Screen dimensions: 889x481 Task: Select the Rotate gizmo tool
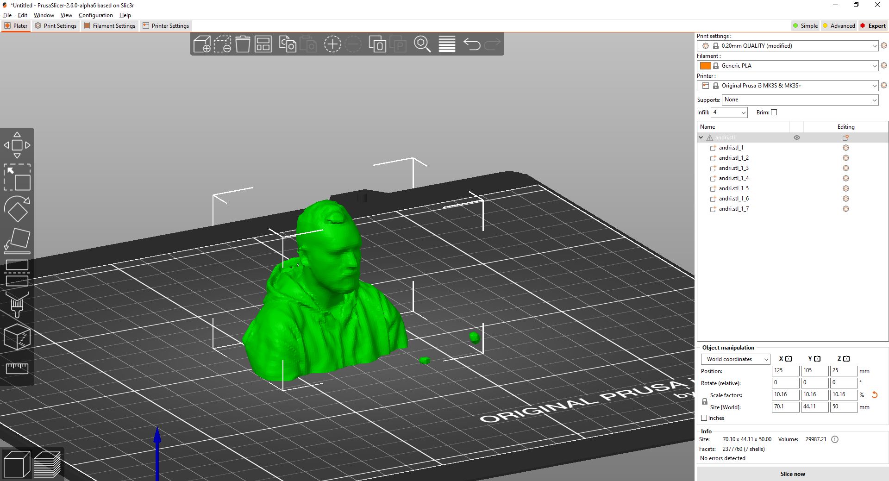tap(17, 209)
